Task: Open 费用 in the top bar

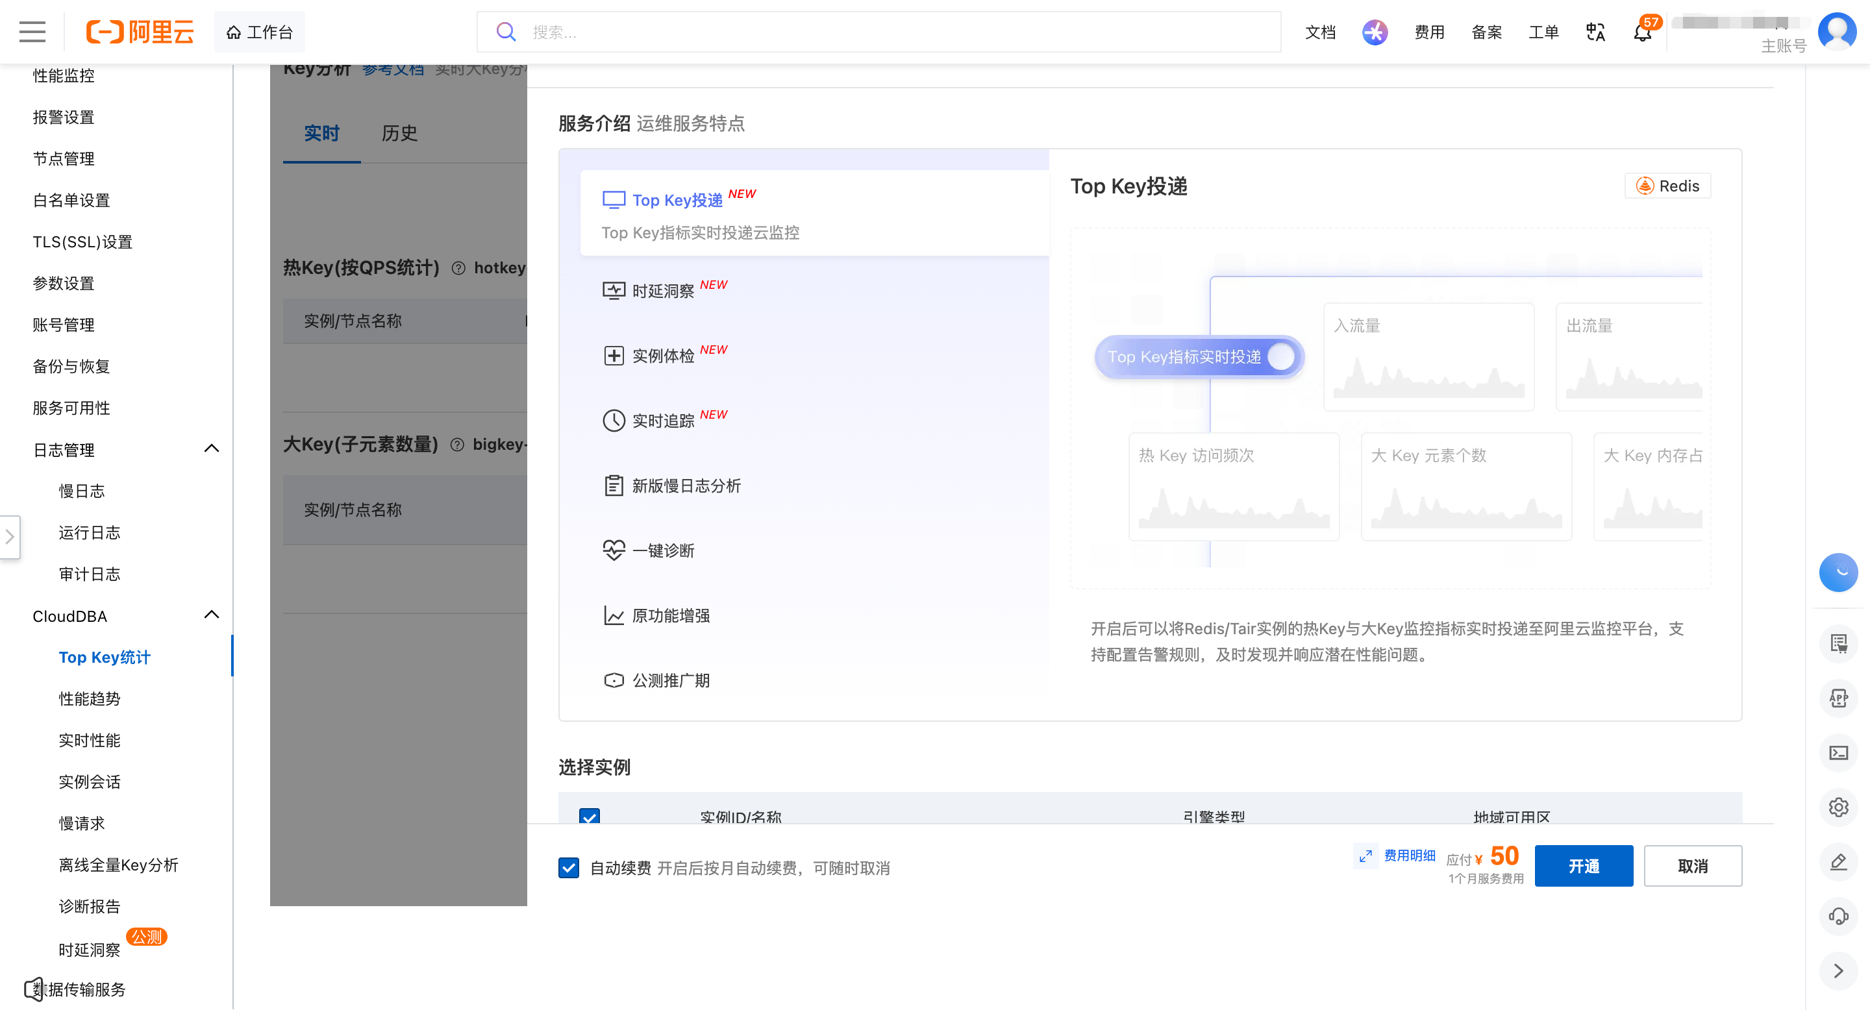Action: click(x=1428, y=32)
